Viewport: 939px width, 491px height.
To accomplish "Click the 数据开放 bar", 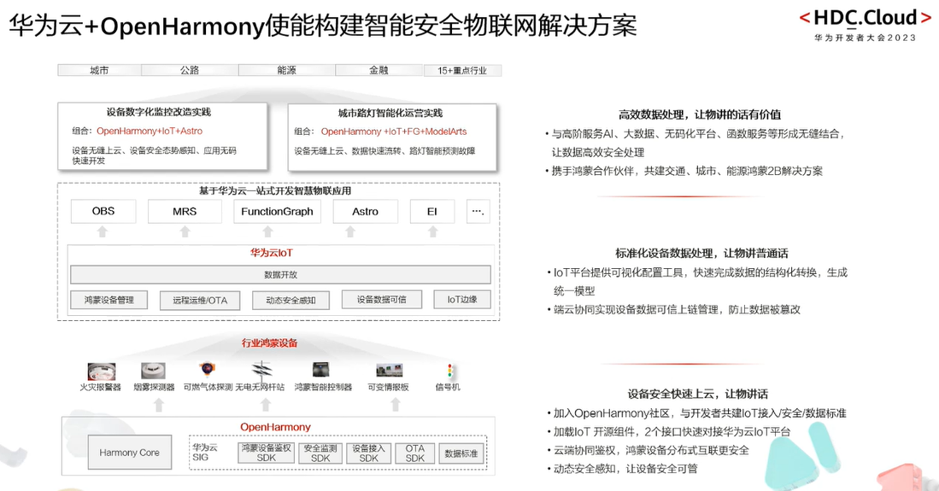I will 280,275.
